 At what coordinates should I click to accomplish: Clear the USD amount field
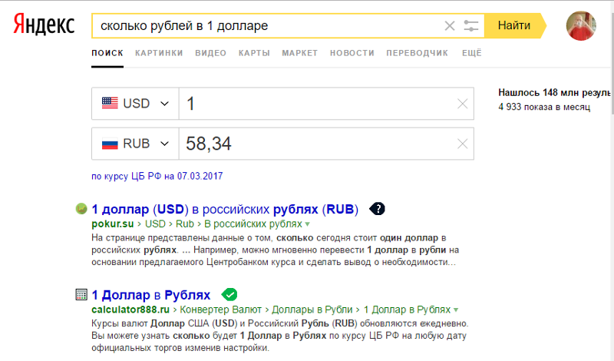pos(463,104)
